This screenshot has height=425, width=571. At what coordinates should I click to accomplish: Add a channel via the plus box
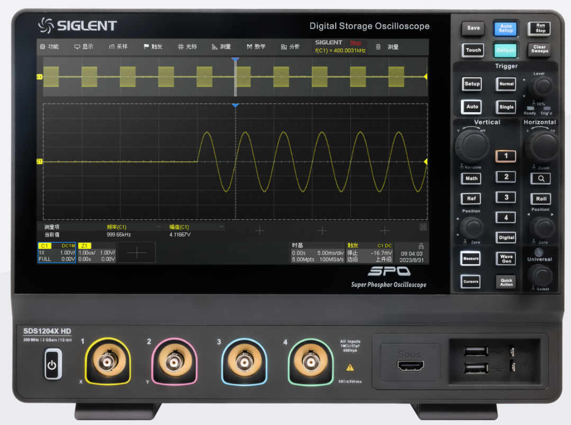click(x=137, y=252)
